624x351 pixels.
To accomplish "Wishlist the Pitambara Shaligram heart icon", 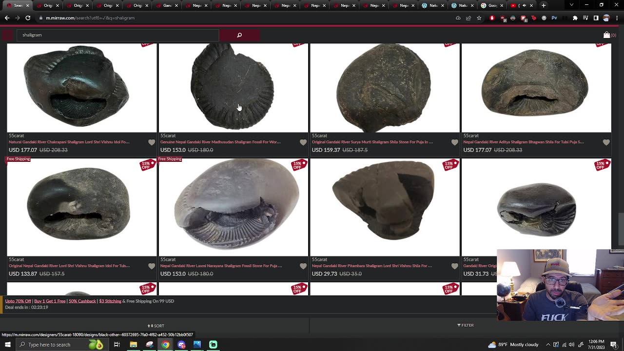I will pos(455,266).
